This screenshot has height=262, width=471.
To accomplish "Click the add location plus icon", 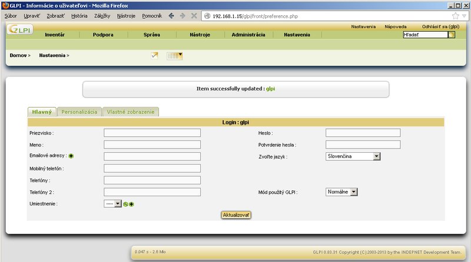I will [131, 204].
